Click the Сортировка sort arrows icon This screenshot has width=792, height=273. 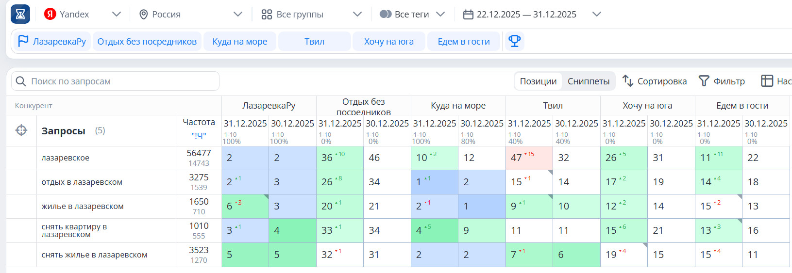click(x=628, y=81)
